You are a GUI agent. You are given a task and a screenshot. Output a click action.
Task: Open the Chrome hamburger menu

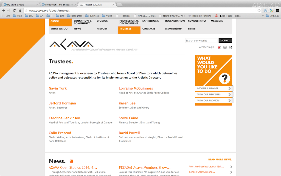point(277,10)
